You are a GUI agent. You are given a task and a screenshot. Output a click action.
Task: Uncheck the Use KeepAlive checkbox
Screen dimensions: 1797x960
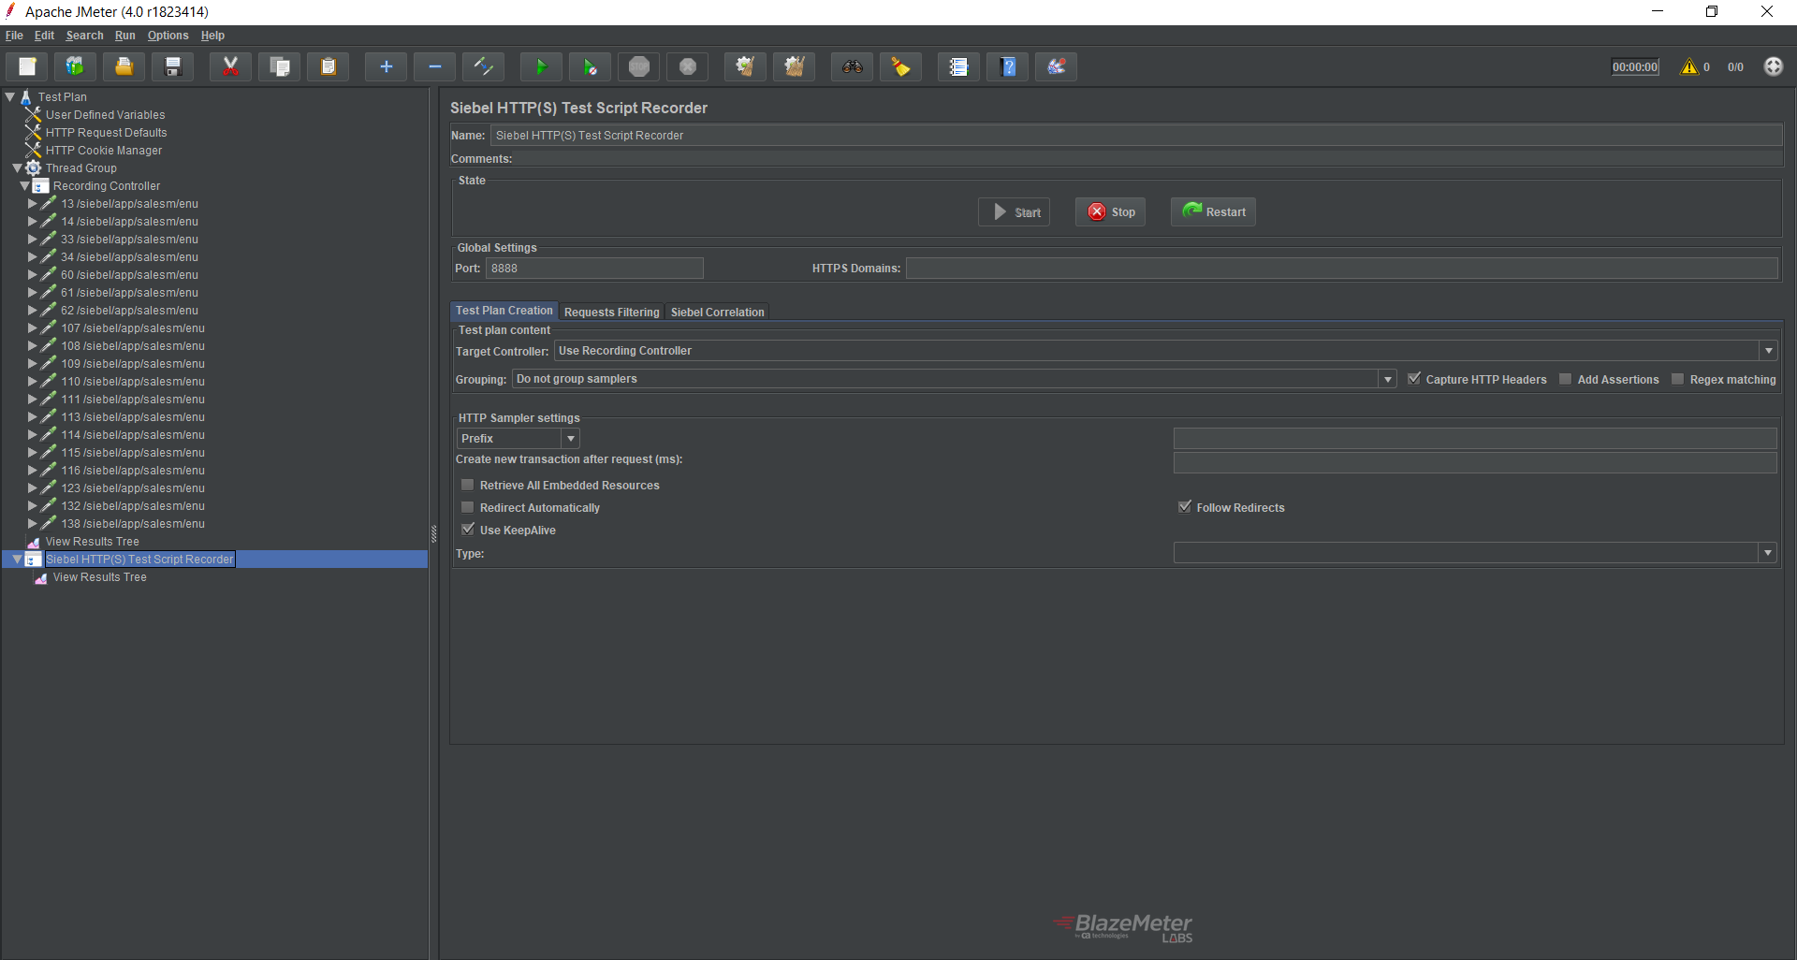coord(467,530)
